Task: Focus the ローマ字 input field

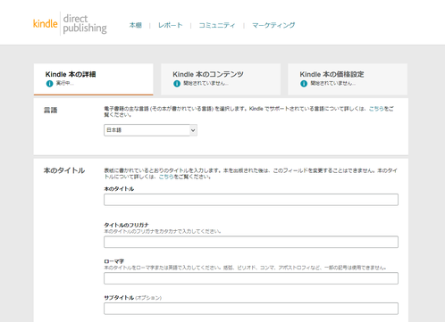Action: (x=251, y=278)
